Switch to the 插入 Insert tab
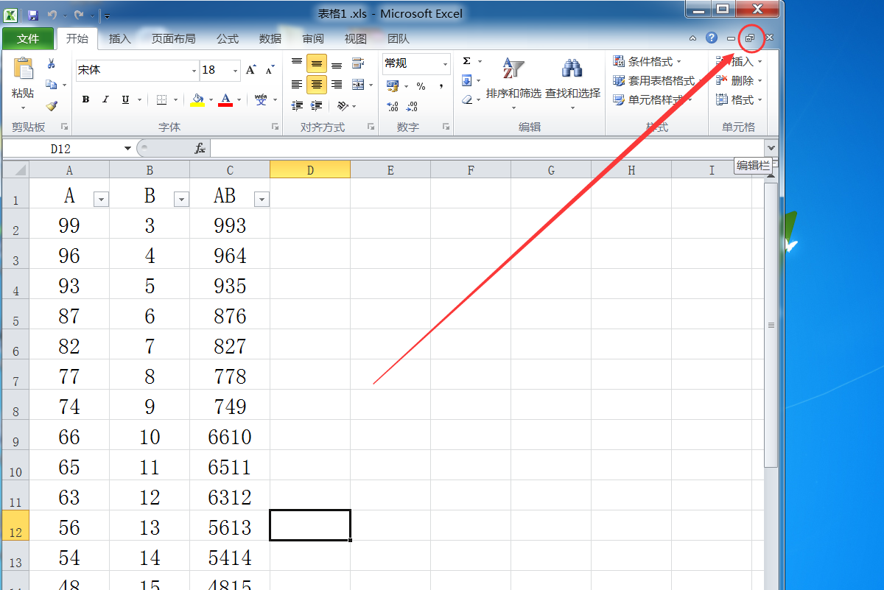884x590 pixels. pyautogui.click(x=119, y=39)
